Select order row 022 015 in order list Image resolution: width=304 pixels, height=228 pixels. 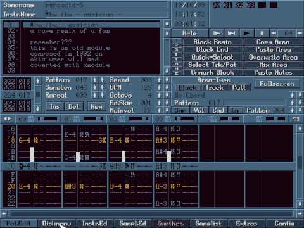coord(17,81)
